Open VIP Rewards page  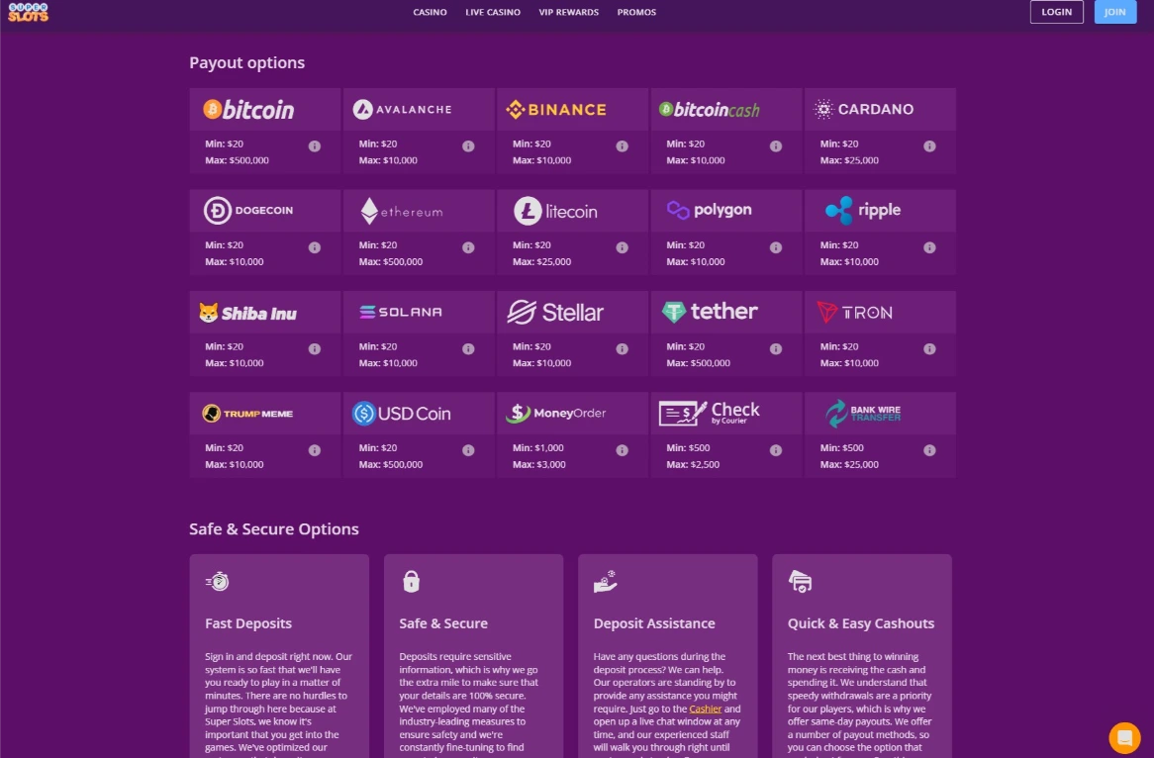pyautogui.click(x=569, y=13)
